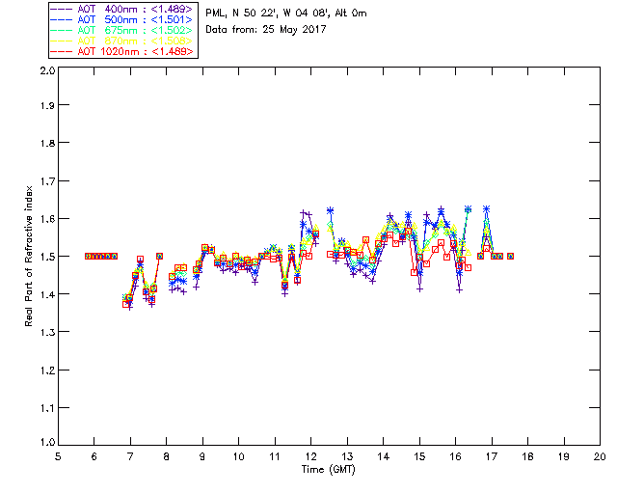
Task: Click the y-axis value 1.1
Action: click(47, 408)
